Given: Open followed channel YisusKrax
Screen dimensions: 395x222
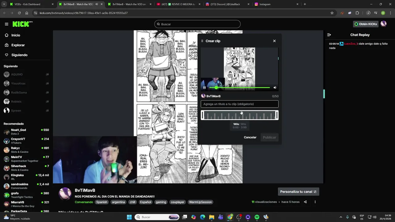Looking at the screenshot, I should (x=26, y=83).
